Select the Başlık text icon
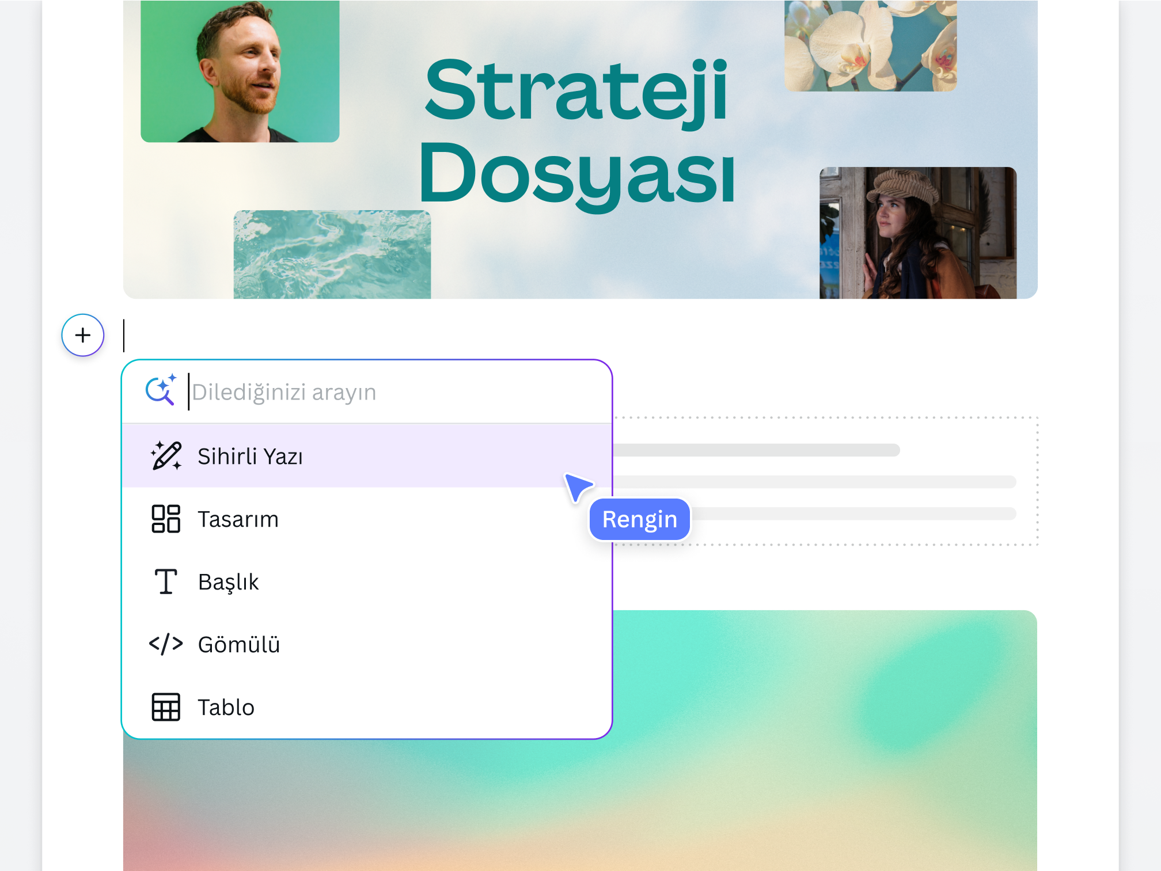The image size is (1161, 871). click(x=165, y=581)
